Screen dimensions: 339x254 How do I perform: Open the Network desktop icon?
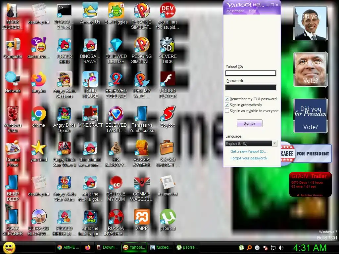pos(13,82)
